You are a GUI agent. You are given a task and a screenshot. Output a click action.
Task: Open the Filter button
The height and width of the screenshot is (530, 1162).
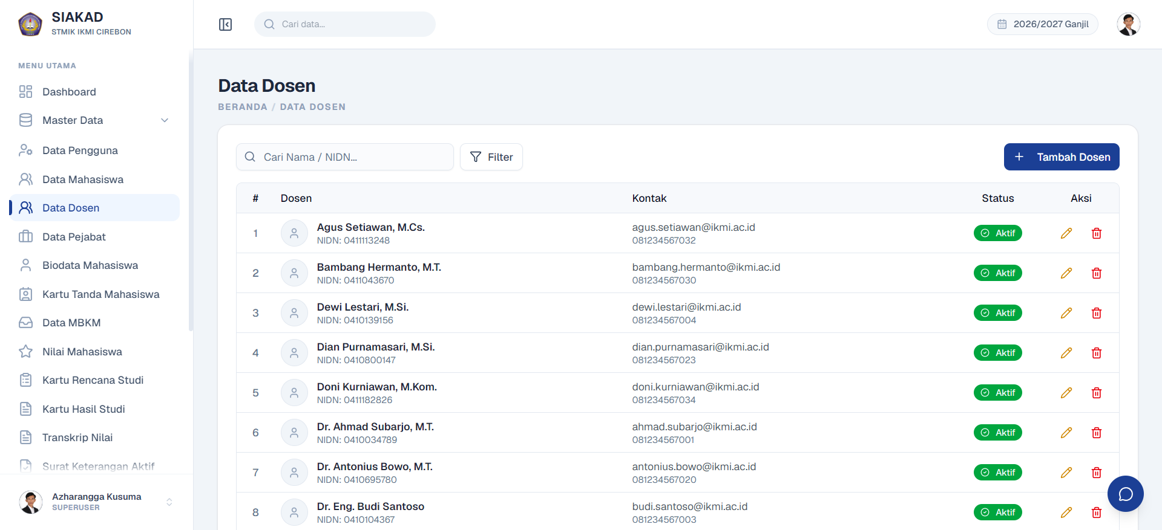point(491,157)
